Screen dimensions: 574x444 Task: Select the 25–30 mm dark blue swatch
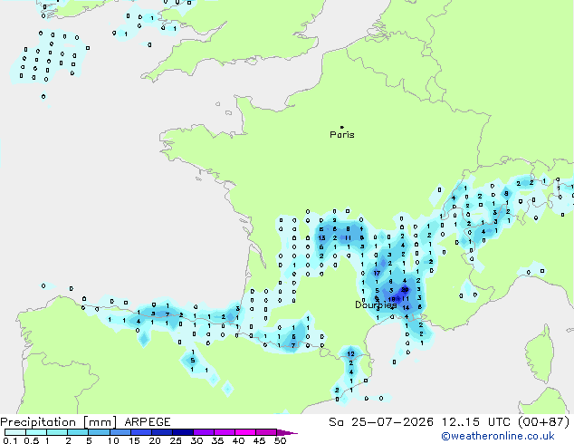pyautogui.click(x=182, y=432)
